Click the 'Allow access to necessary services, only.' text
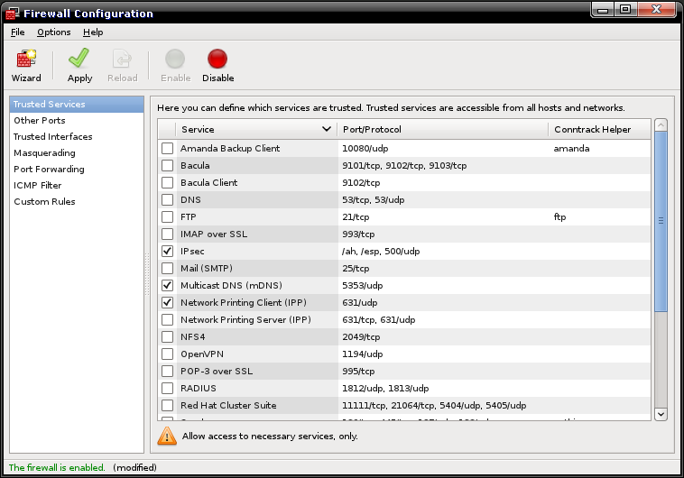 click(270, 437)
